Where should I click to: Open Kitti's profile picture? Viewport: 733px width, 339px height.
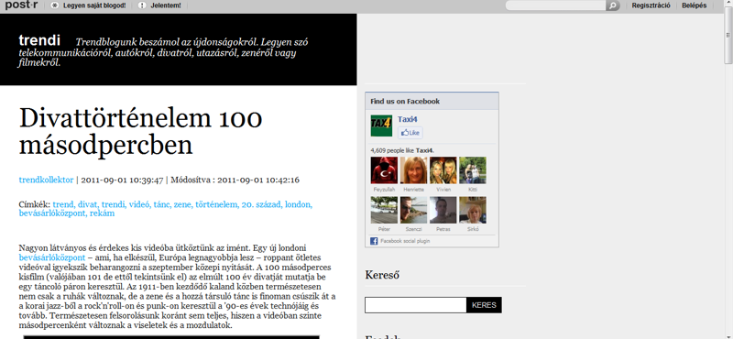tap(473, 170)
